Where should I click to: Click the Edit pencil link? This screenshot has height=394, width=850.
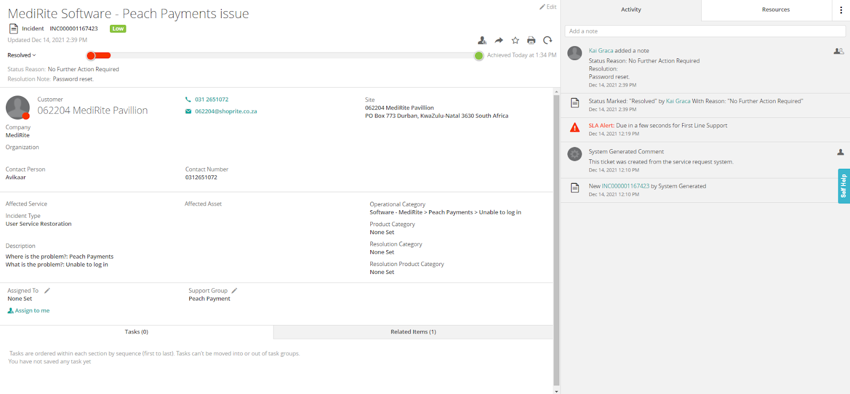pos(548,7)
